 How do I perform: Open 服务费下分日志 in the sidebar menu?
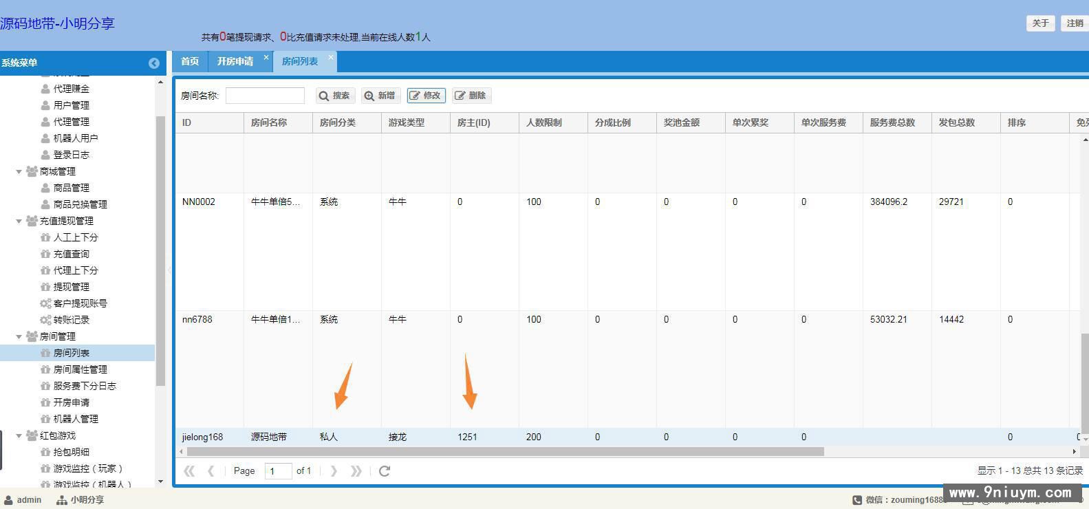point(85,386)
